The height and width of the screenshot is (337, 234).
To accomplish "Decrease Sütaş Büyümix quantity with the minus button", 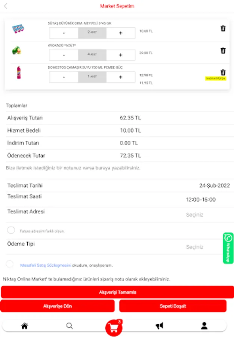I will [64, 33].
